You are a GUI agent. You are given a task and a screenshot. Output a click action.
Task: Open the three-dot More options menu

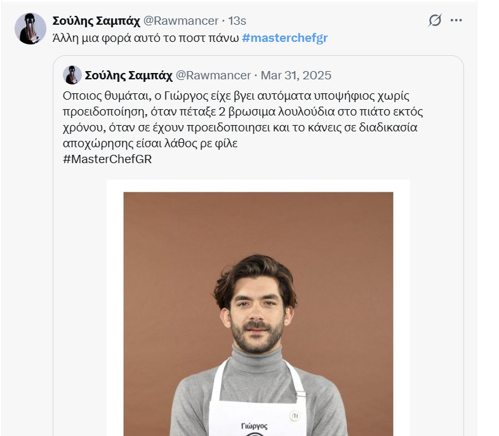pyautogui.click(x=456, y=20)
